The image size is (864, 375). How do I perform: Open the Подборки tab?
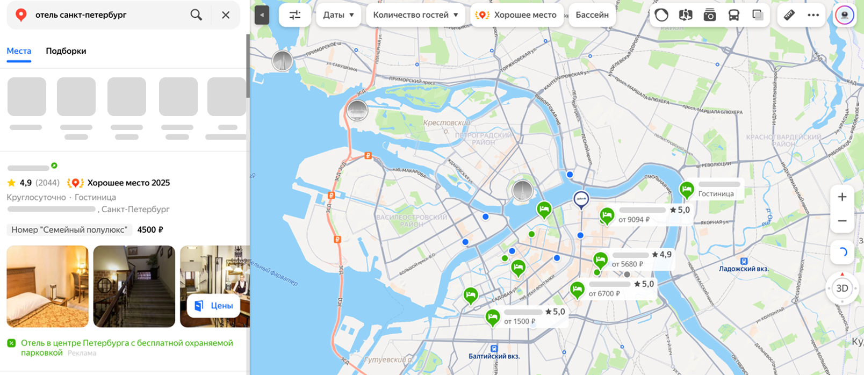tap(66, 51)
